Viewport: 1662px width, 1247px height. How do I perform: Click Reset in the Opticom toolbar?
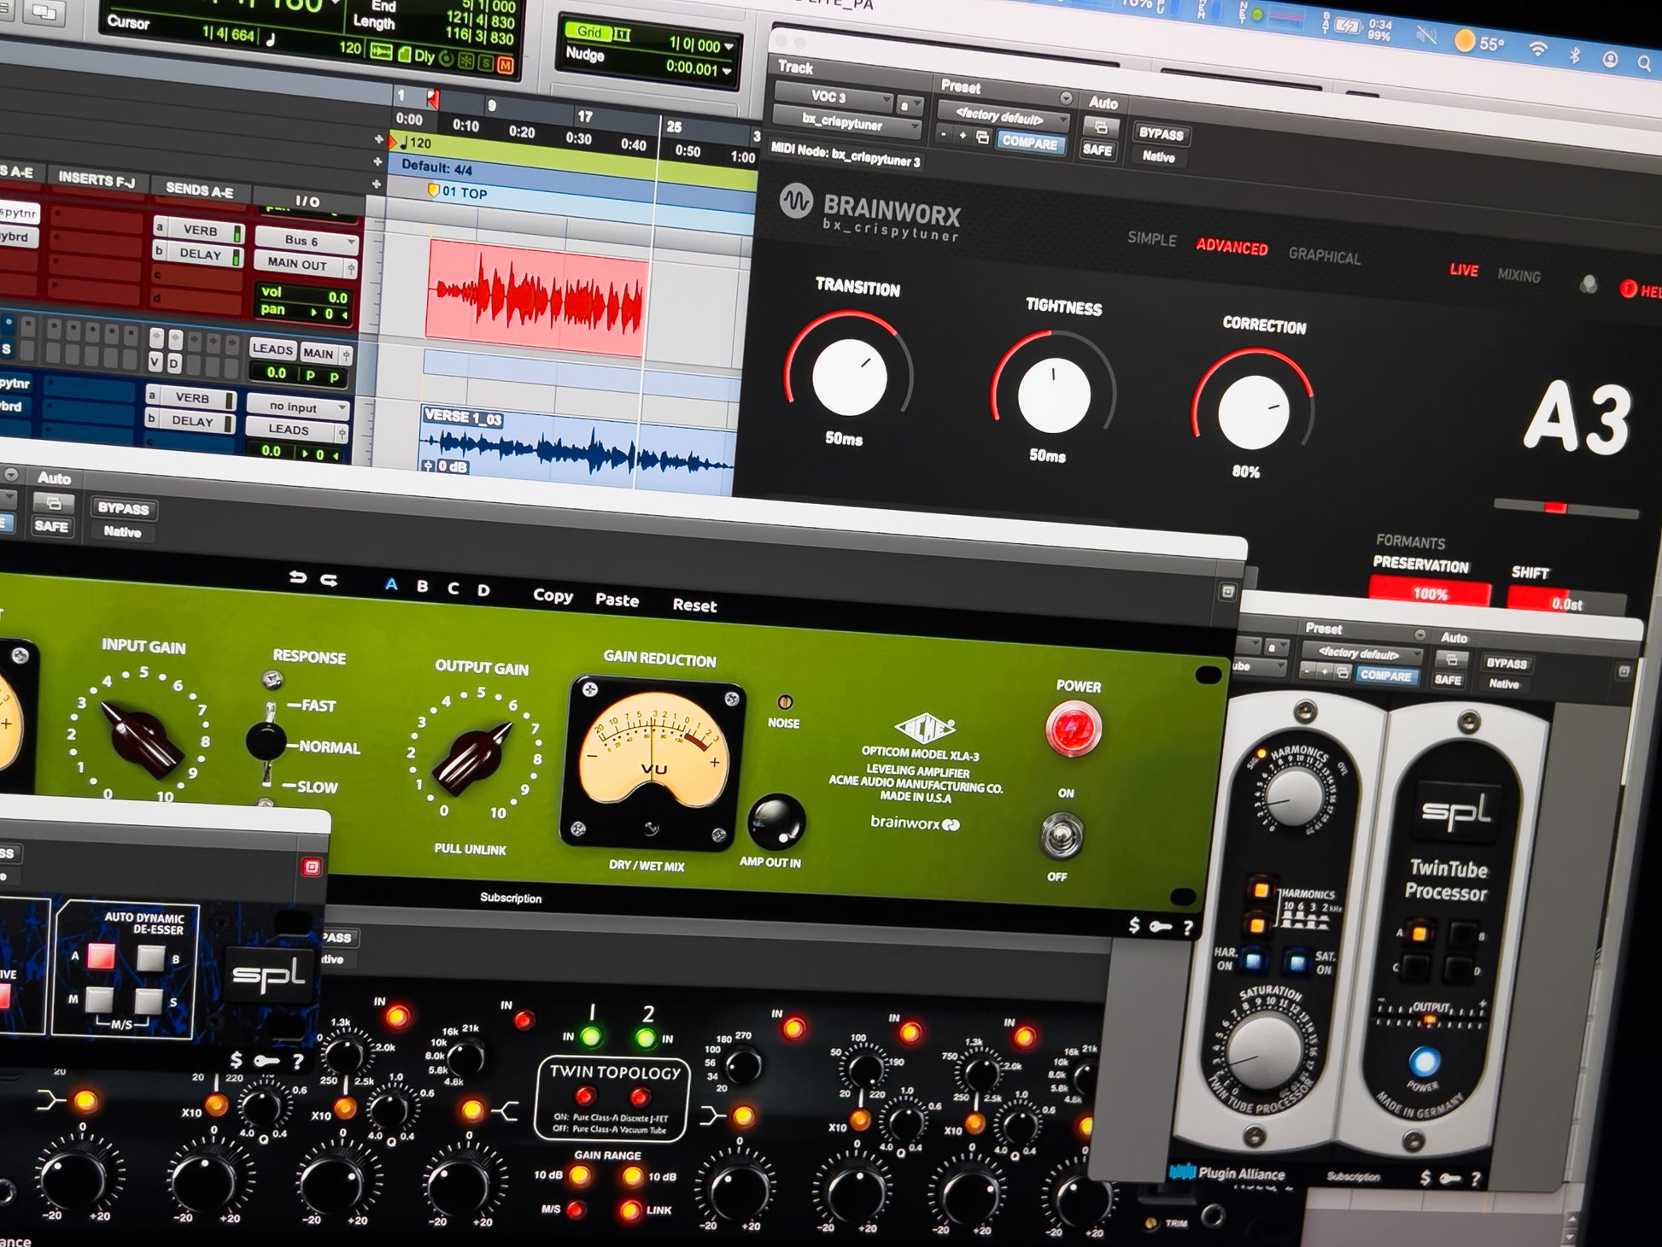click(694, 606)
